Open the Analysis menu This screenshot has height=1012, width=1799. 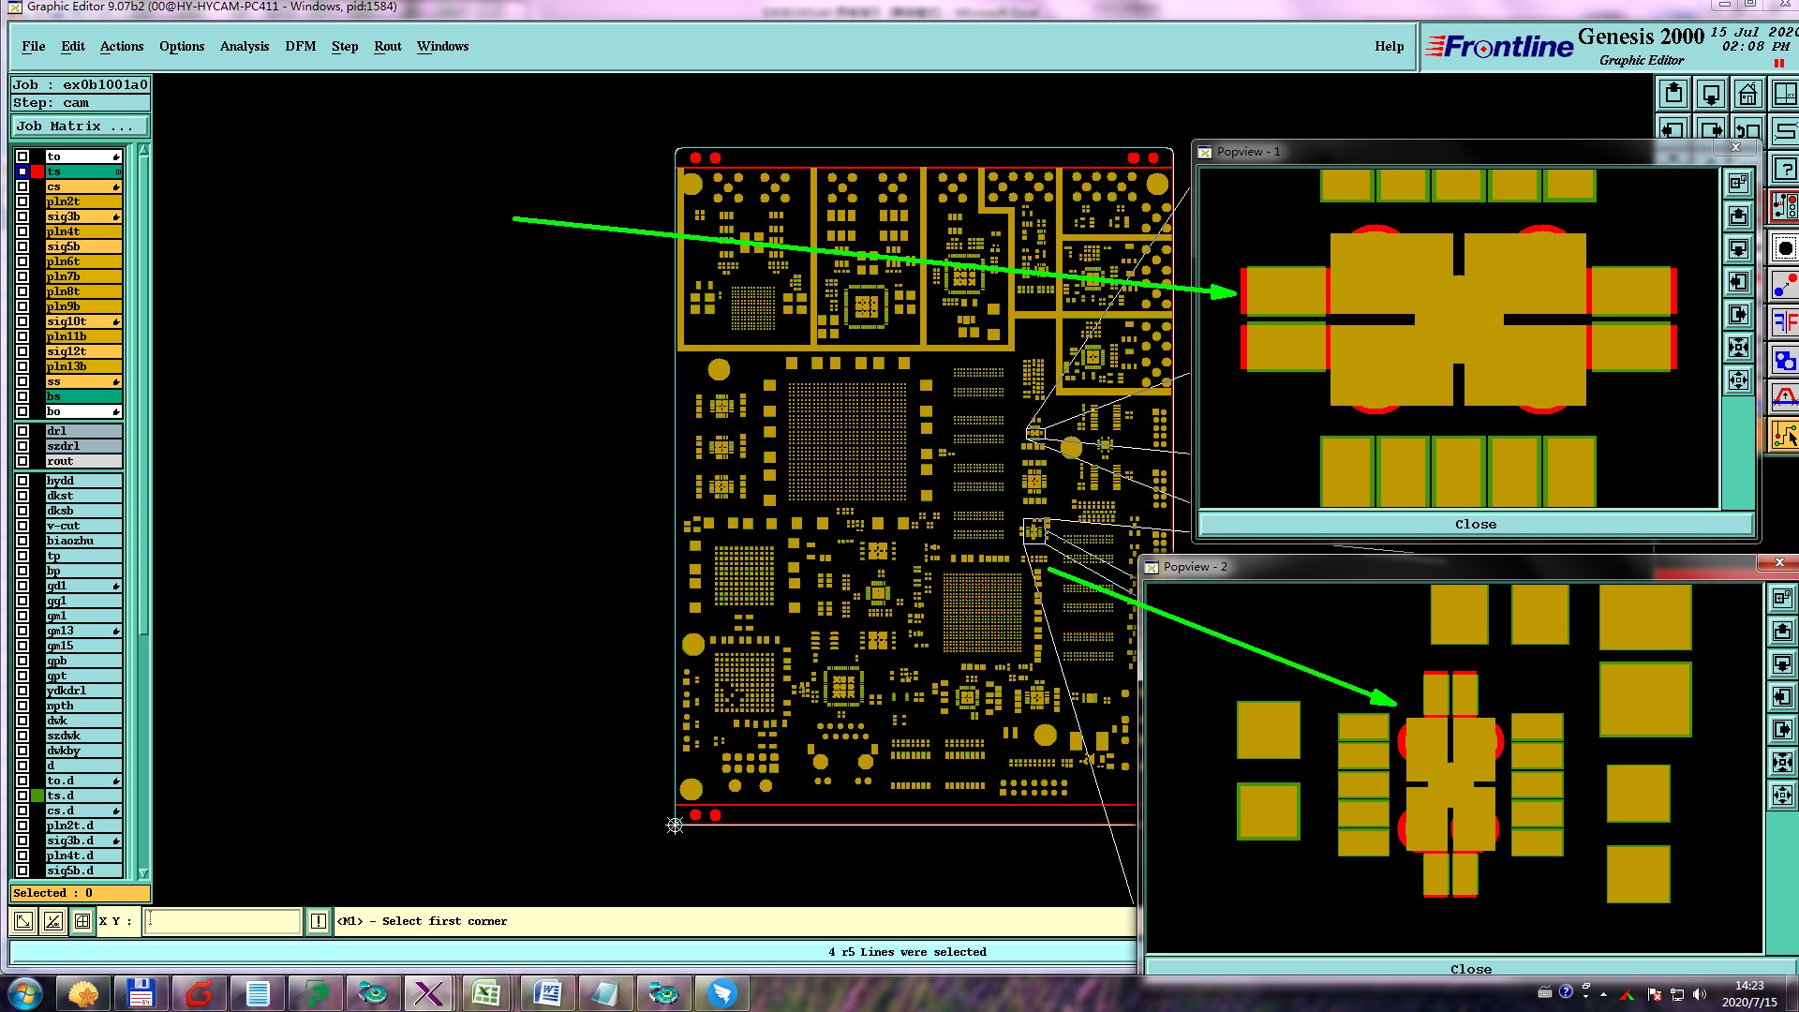244,46
